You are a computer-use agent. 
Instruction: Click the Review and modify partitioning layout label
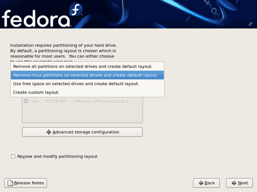point(57,157)
